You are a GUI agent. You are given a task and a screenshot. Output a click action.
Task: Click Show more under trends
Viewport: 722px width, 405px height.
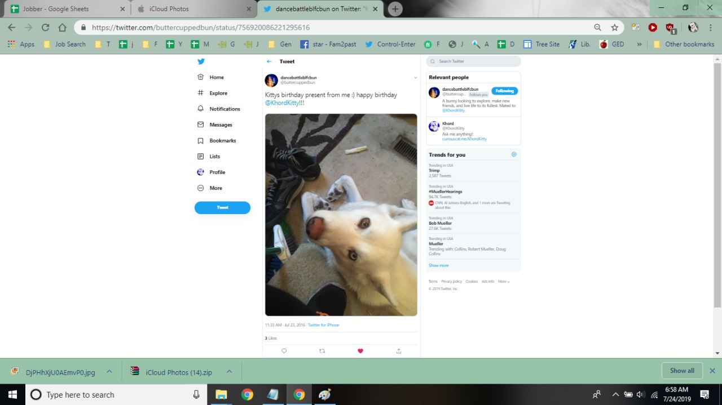(439, 265)
